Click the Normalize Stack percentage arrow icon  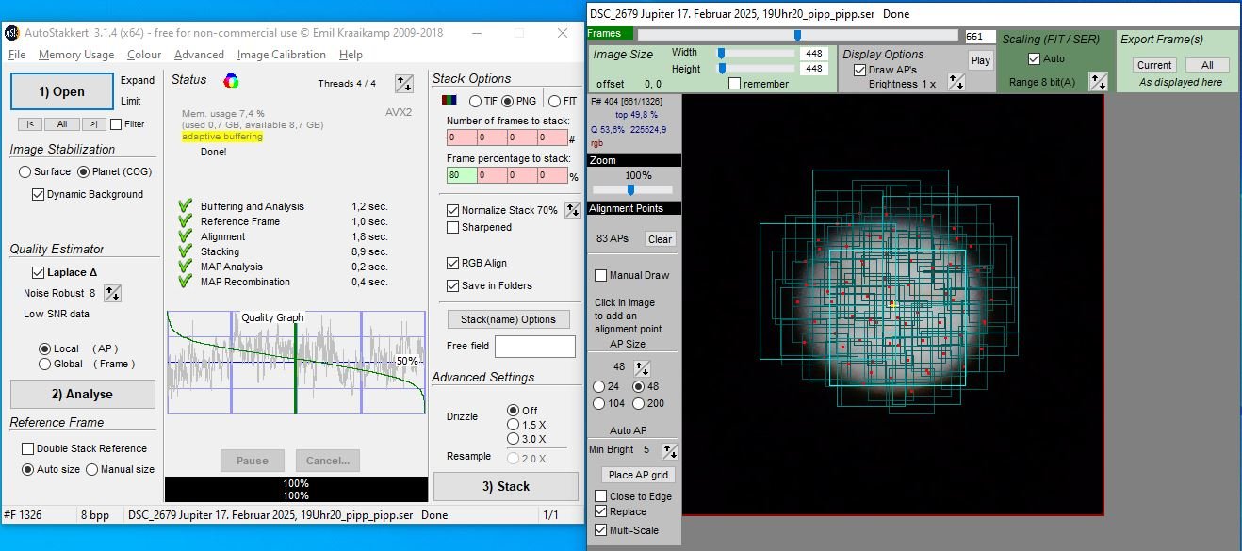(x=572, y=210)
